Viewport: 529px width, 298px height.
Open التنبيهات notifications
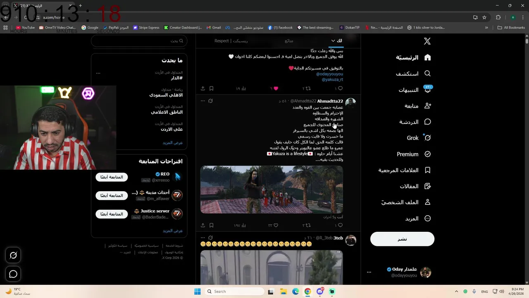tap(415, 90)
